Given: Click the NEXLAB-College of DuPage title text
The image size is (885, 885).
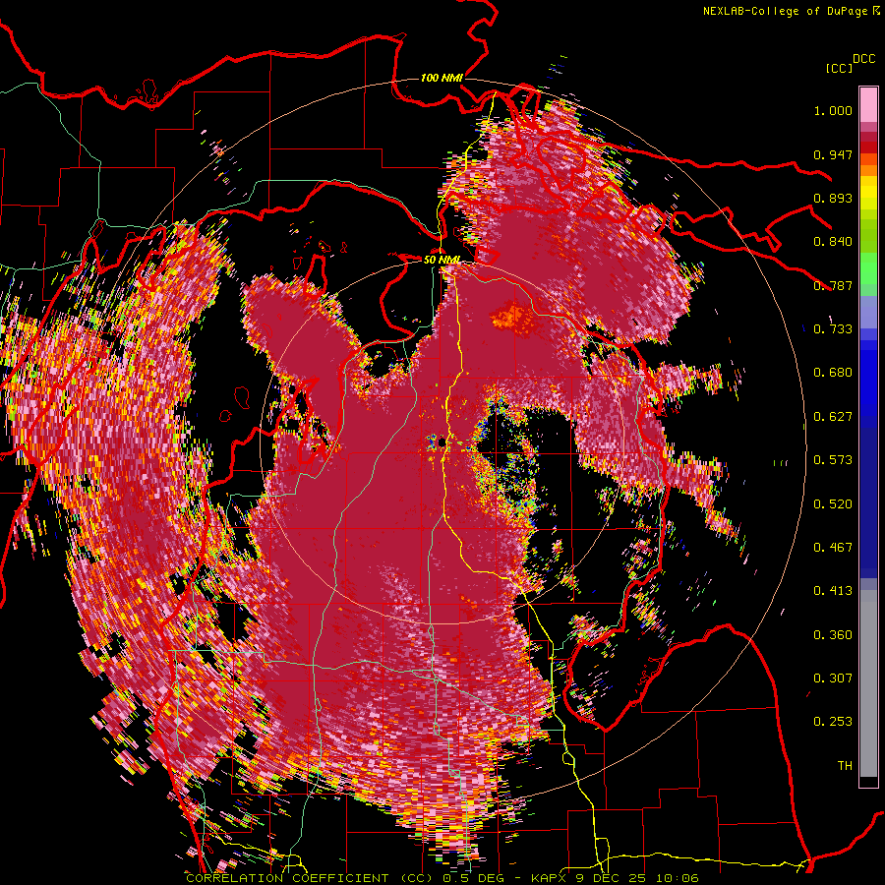Looking at the screenshot, I should [x=786, y=11].
